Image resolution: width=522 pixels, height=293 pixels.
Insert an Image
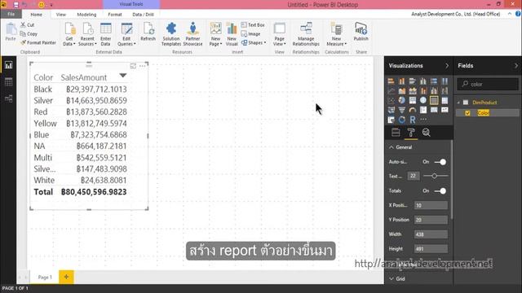pyautogui.click(x=250, y=34)
